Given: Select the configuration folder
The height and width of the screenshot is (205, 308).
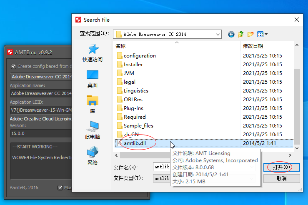Looking at the screenshot, I should [137, 56].
